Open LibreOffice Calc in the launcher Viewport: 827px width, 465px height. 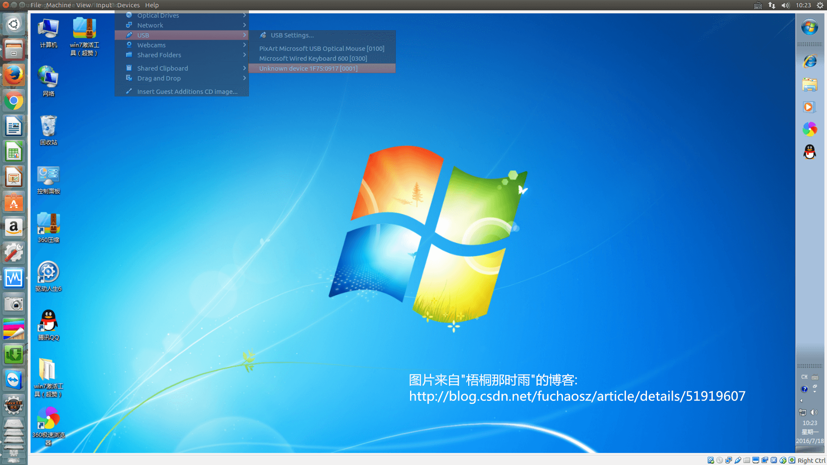(x=14, y=152)
